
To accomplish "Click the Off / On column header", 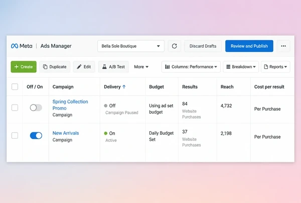I will (x=35, y=87).
